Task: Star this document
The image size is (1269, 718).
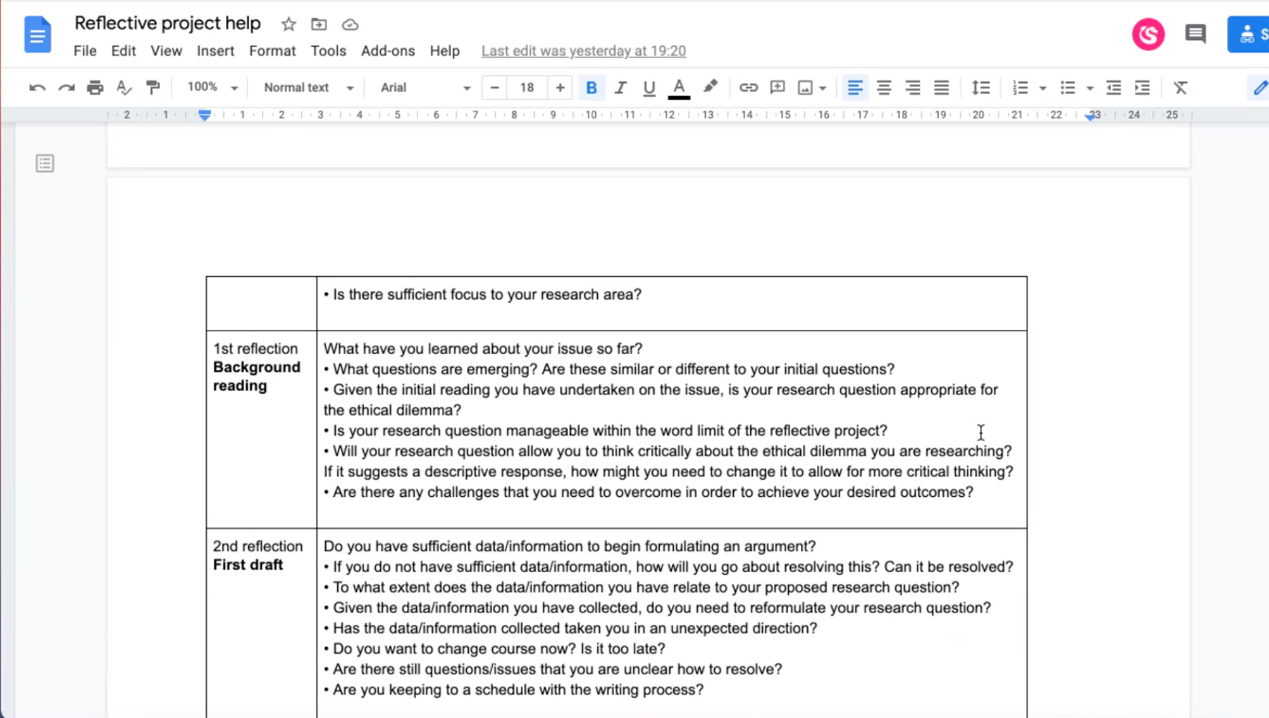Action: tap(288, 25)
